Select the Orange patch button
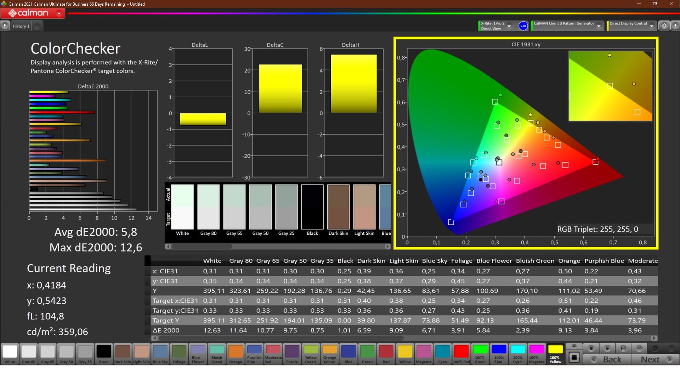Image resolution: width=680 pixels, height=382 pixels. (x=236, y=354)
